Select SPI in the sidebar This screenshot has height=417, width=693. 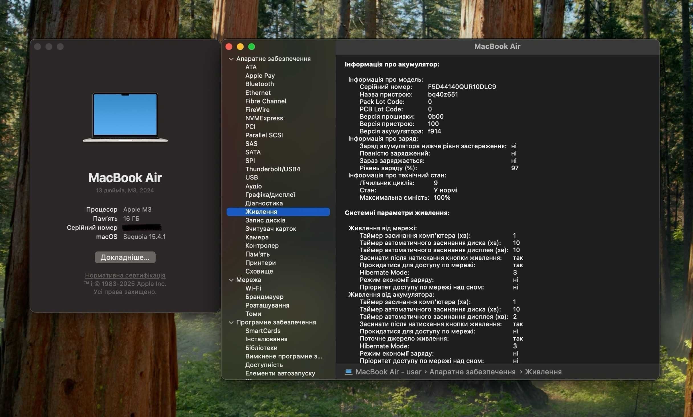250,161
